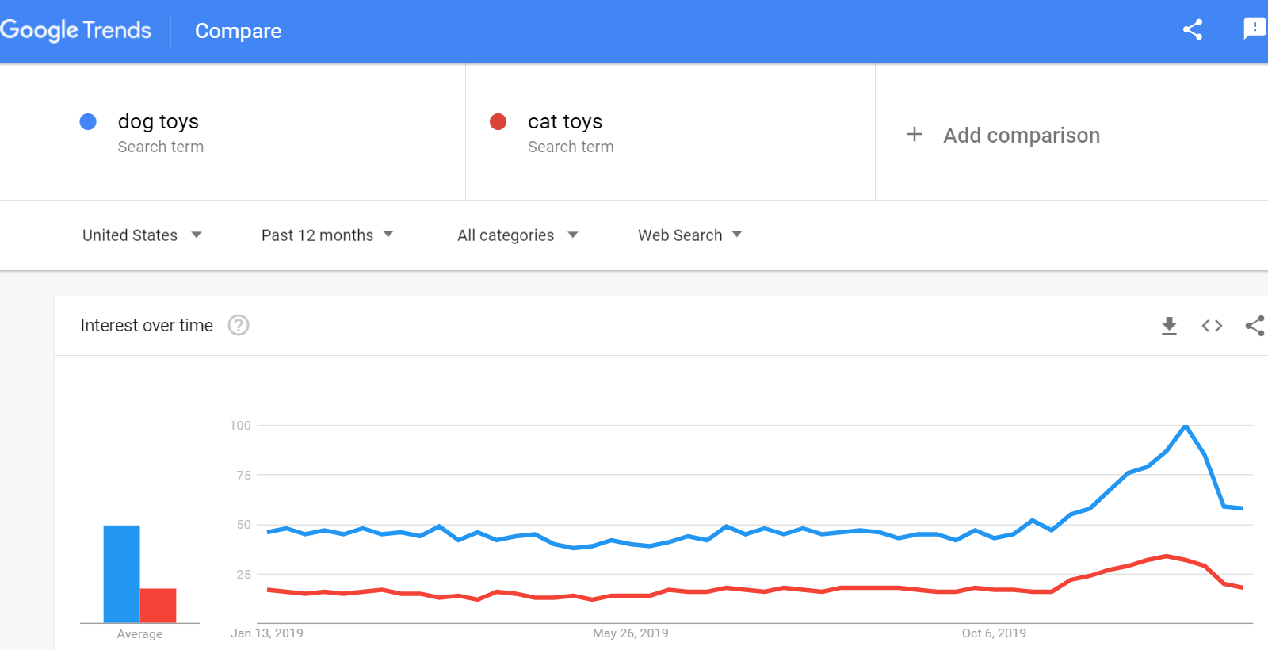Click the share icon in blue header
The height and width of the screenshot is (650, 1268).
[x=1193, y=30]
